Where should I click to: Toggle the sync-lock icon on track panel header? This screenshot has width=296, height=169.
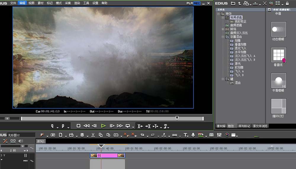pos(32,148)
